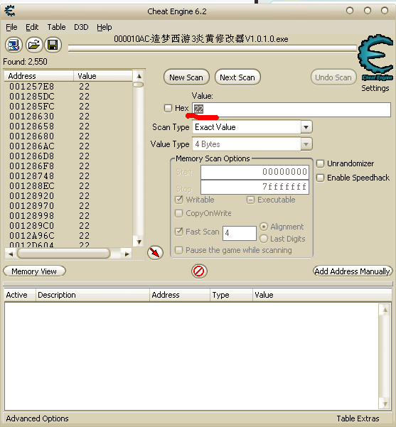Viewport: 396px width, 427px height.
Task: Select address 00128748 row
Action: pyautogui.click(x=68, y=176)
